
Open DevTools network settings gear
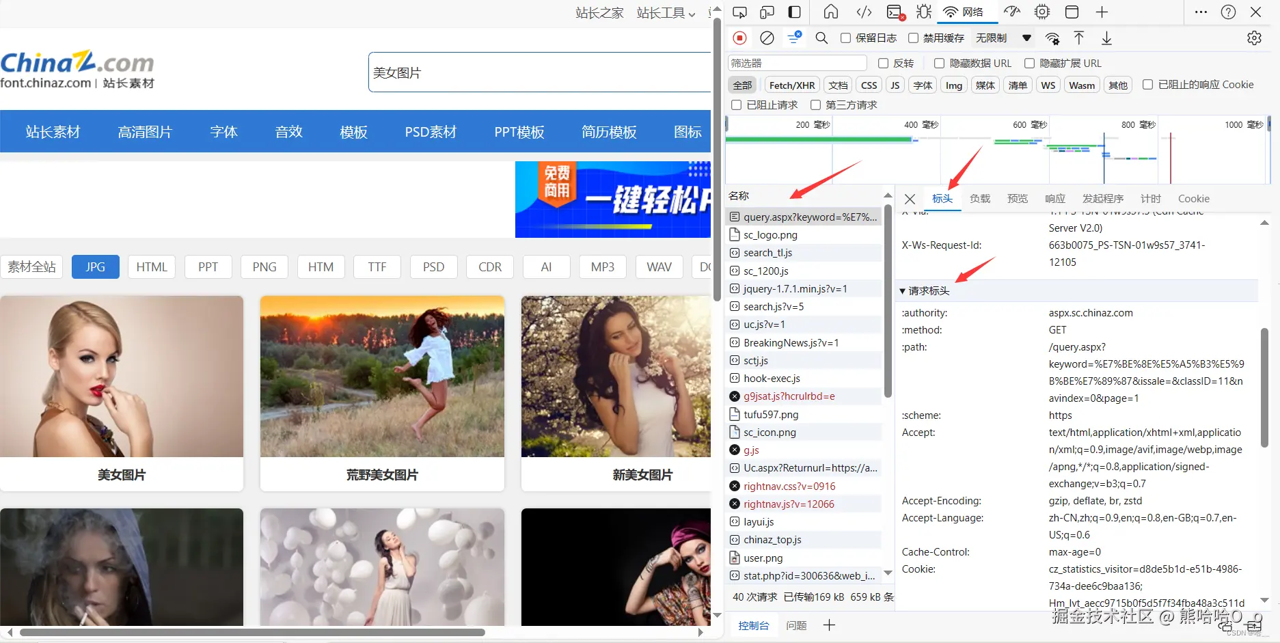pyautogui.click(x=1255, y=38)
